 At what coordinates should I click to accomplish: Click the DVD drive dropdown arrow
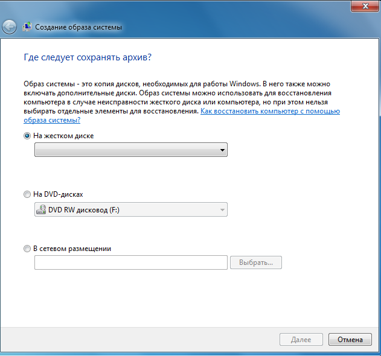pos(222,210)
